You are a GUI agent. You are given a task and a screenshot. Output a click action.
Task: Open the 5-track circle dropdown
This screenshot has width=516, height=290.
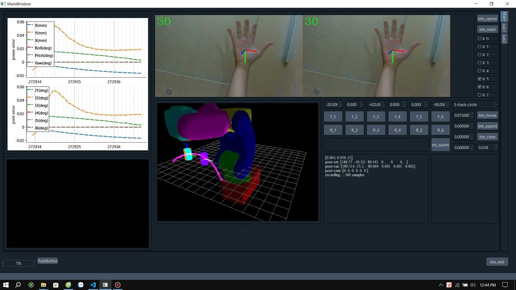tap(475, 105)
